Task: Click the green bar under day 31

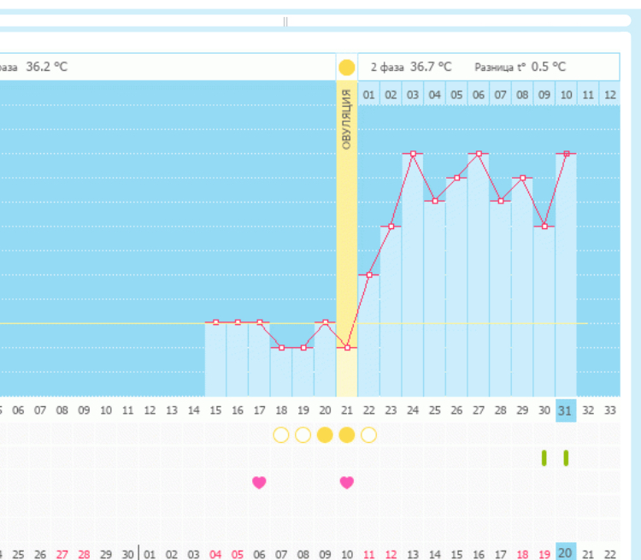Action: coord(566,457)
